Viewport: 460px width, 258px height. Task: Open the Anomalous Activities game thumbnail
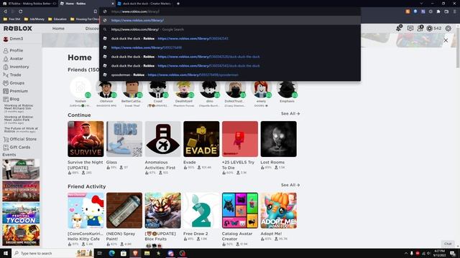[x=163, y=139]
